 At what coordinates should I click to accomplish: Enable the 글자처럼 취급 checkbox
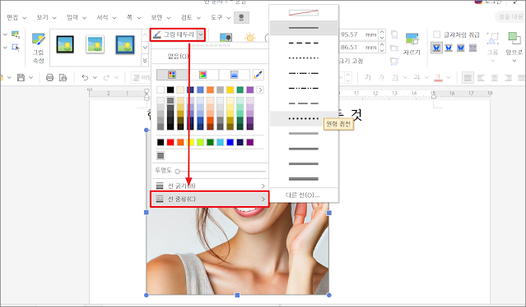[x=437, y=34]
